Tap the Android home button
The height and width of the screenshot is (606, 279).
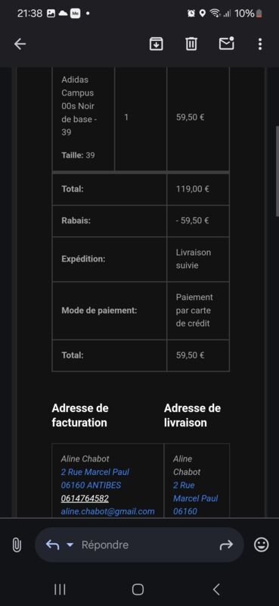coord(138,589)
